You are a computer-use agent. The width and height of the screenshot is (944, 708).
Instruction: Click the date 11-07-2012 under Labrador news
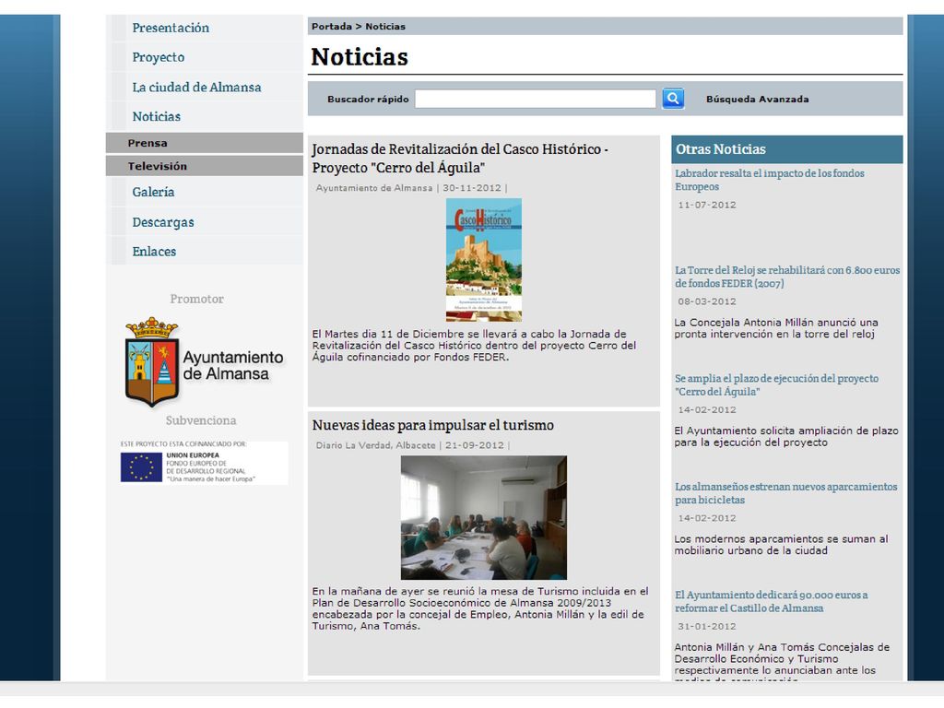[707, 205]
